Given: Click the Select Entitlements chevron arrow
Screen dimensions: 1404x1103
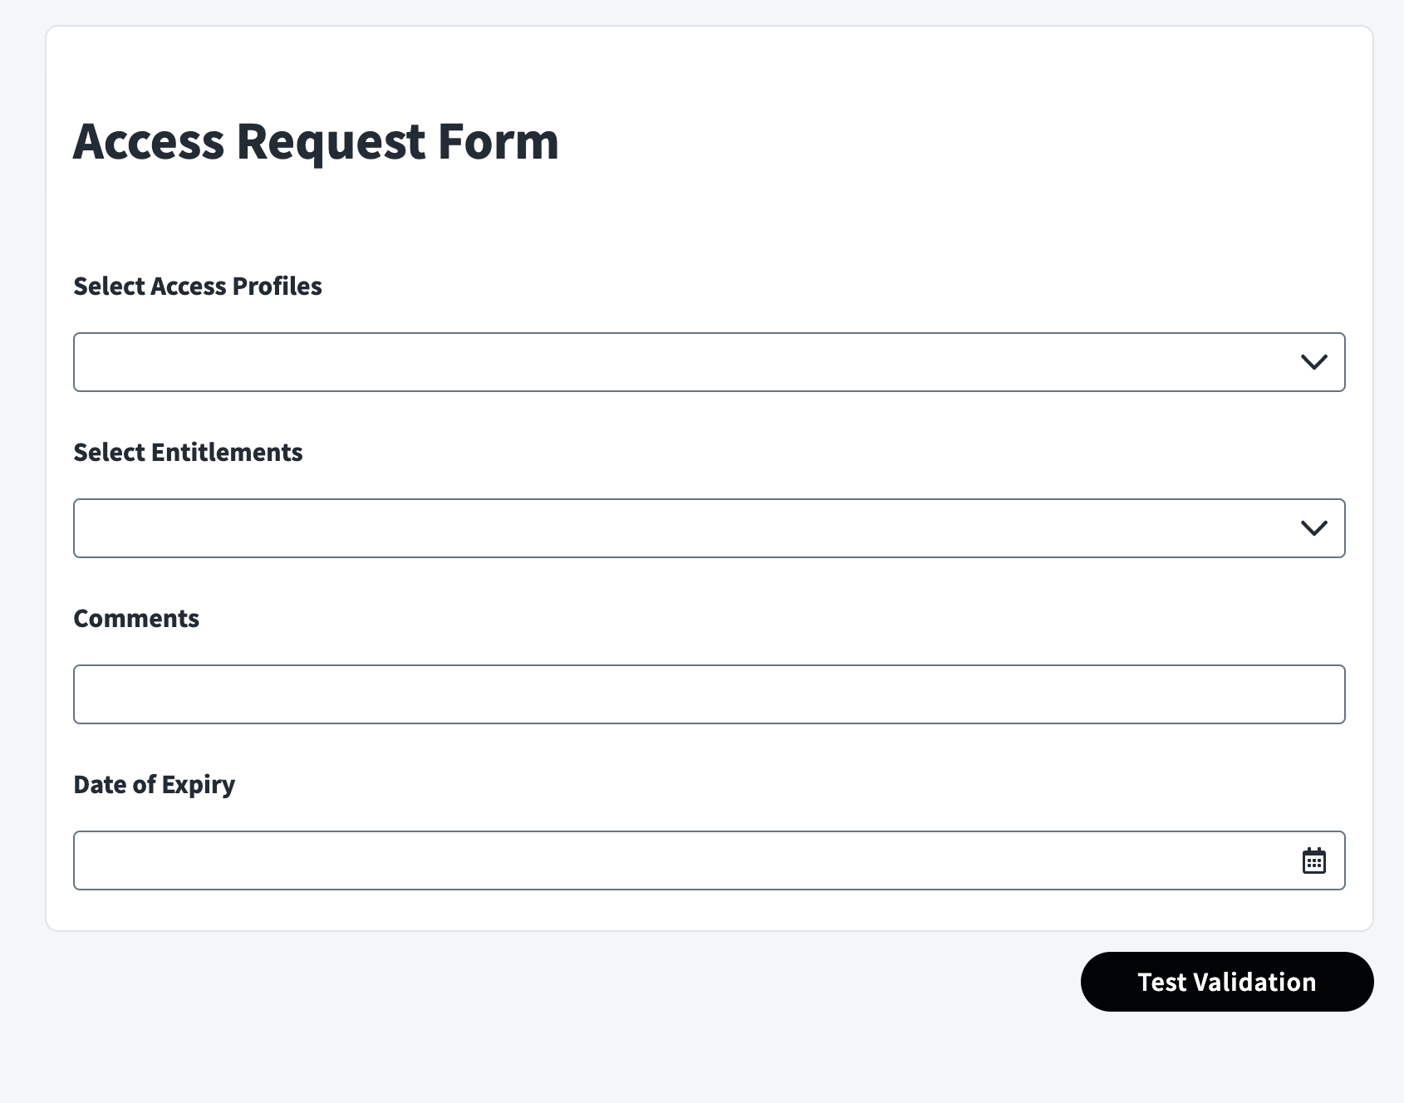Looking at the screenshot, I should tap(1313, 528).
